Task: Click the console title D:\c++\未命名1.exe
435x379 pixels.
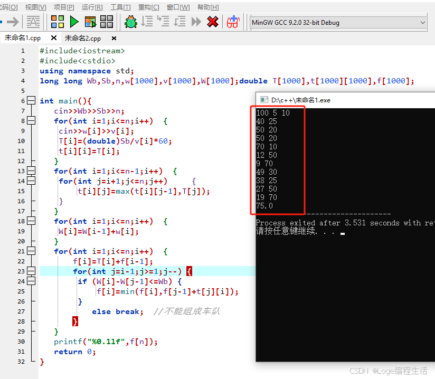Action: coord(301,100)
